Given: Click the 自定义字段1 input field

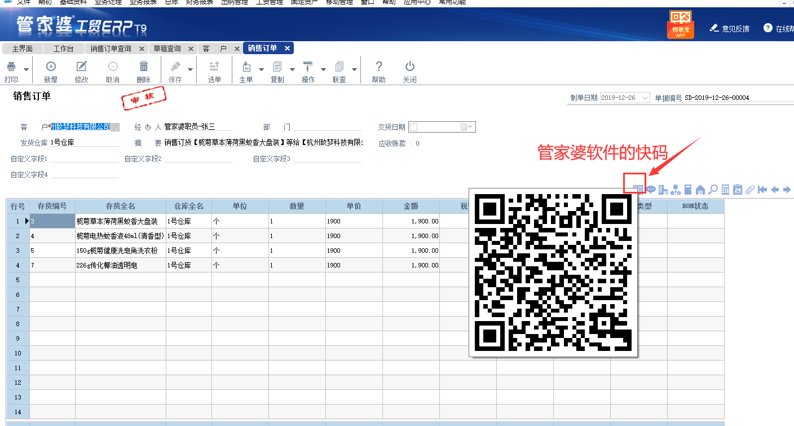Looking at the screenshot, I should tap(85, 159).
